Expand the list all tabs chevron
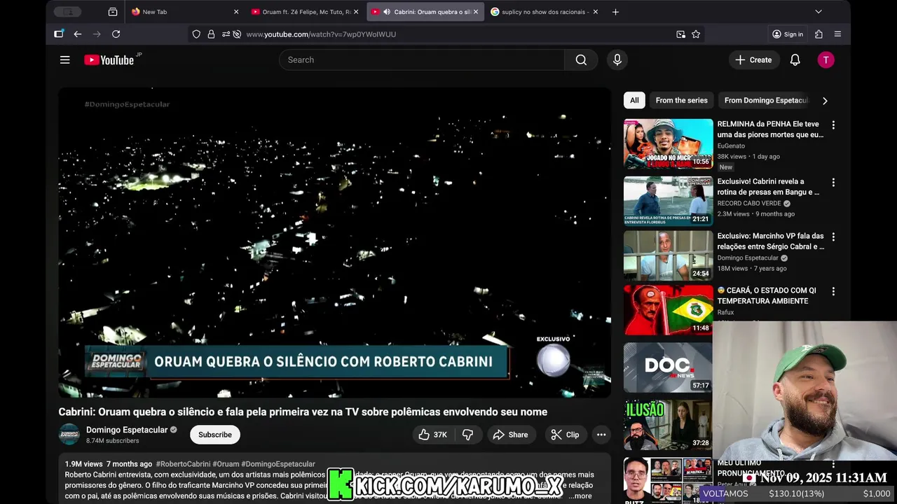Screen dimensions: 897x504 tap(819, 12)
